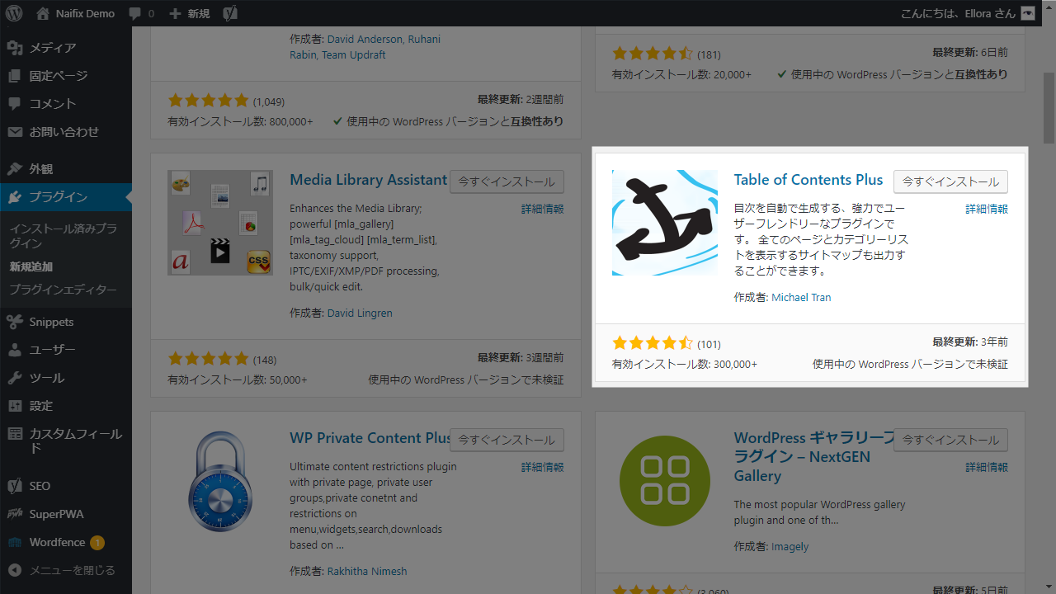Click the ユーザー user icon

[x=15, y=350]
